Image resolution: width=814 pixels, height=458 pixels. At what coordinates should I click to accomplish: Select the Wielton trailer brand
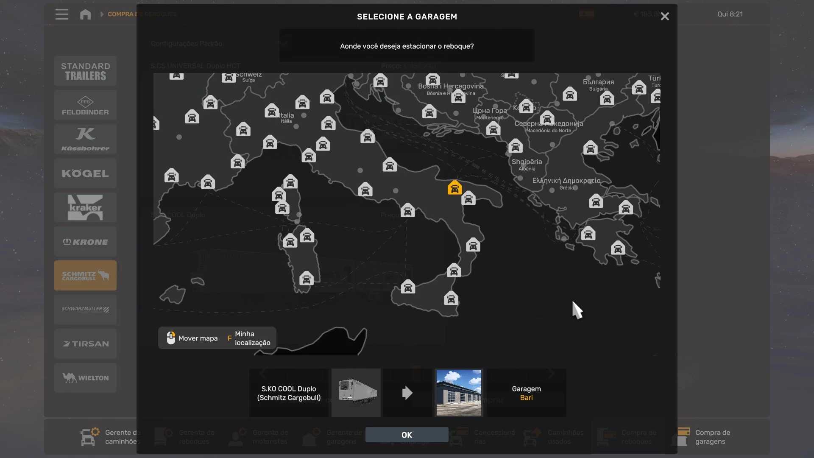[85, 378]
